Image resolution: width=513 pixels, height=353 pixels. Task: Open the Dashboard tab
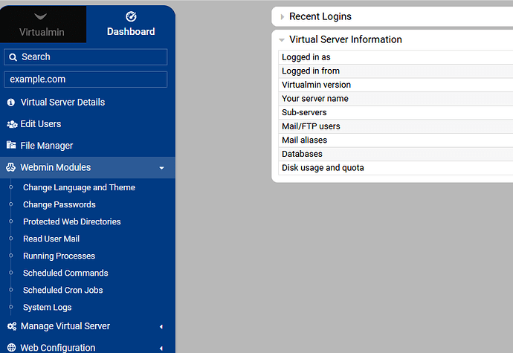[x=131, y=31]
